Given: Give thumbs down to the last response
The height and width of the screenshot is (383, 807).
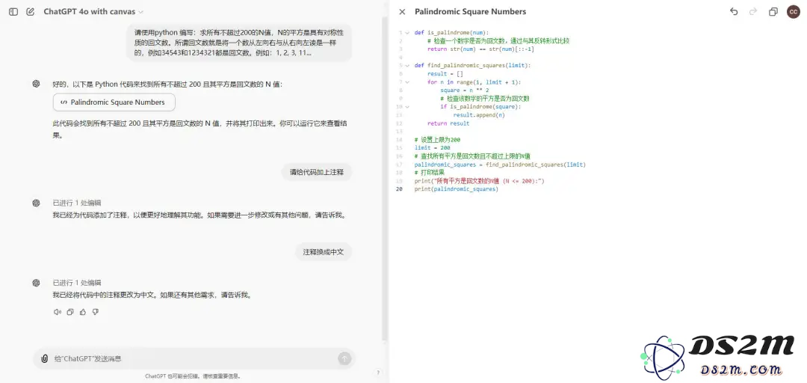Looking at the screenshot, I should tap(95, 312).
